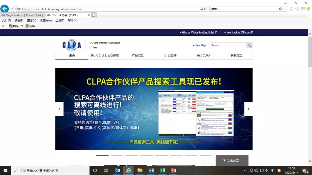The width and height of the screenshot is (312, 175).
Task: Click the 选择 toolbar button
Action: tap(30, 26)
